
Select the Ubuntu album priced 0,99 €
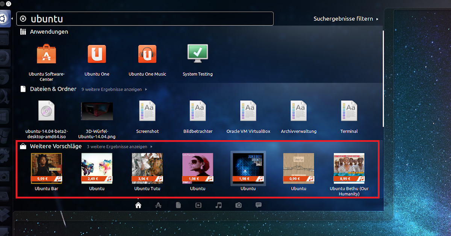click(298, 172)
